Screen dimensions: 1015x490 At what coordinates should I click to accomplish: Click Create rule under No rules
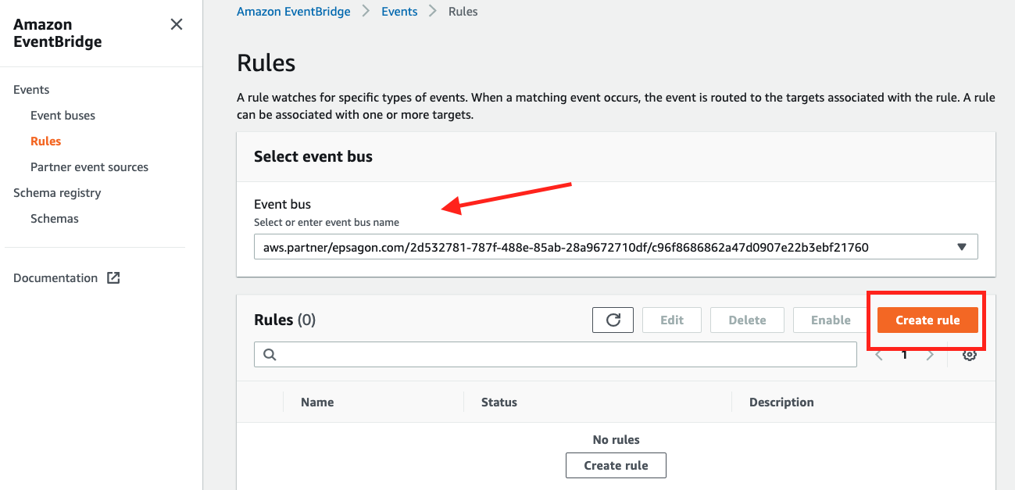[616, 465]
